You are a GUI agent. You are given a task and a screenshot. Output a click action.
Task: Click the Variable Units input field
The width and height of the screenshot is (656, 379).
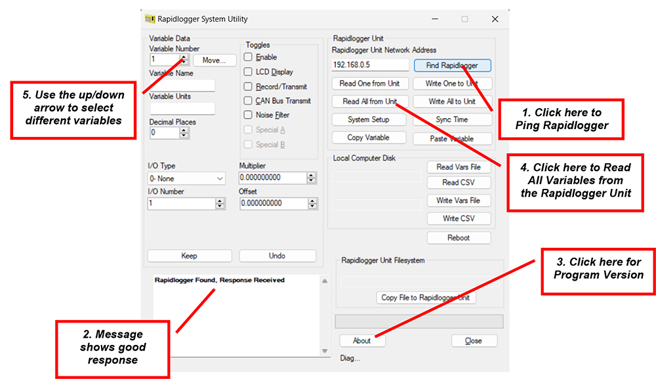coord(182,108)
